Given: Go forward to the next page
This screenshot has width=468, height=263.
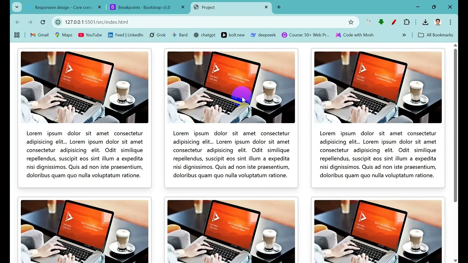Looking at the screenshot, I should (30, 22).
